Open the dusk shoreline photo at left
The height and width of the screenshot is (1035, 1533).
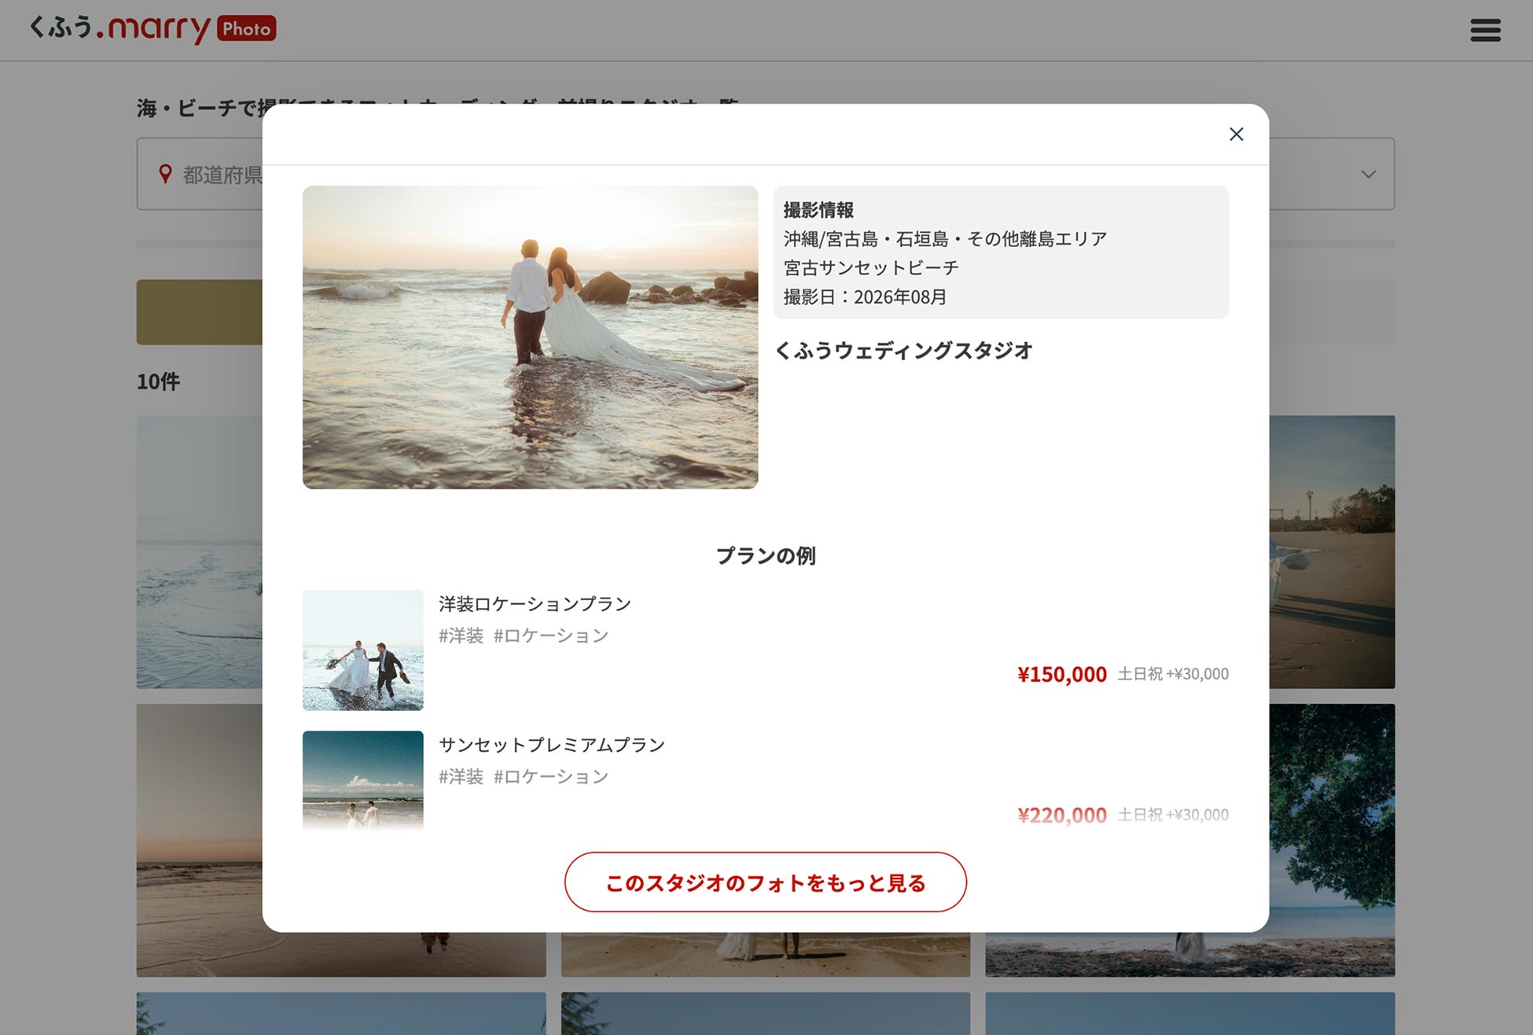click(200, 840)
